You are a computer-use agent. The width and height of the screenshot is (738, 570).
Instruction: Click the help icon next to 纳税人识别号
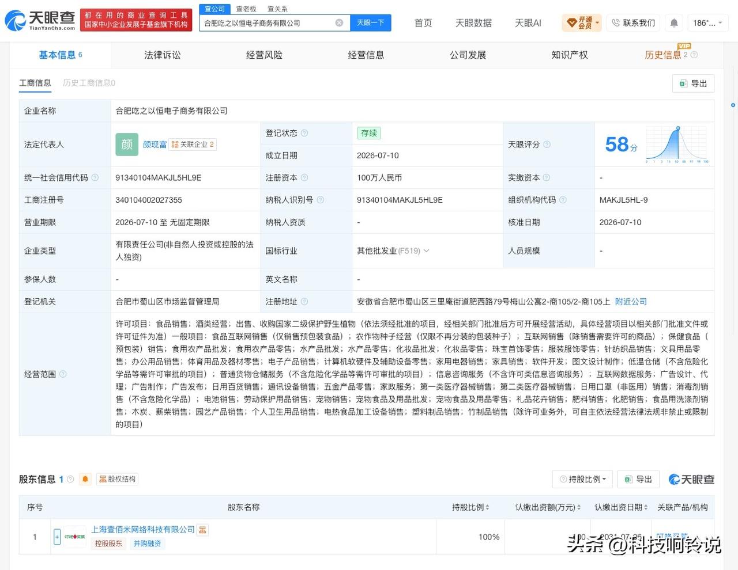click(321, 200)
